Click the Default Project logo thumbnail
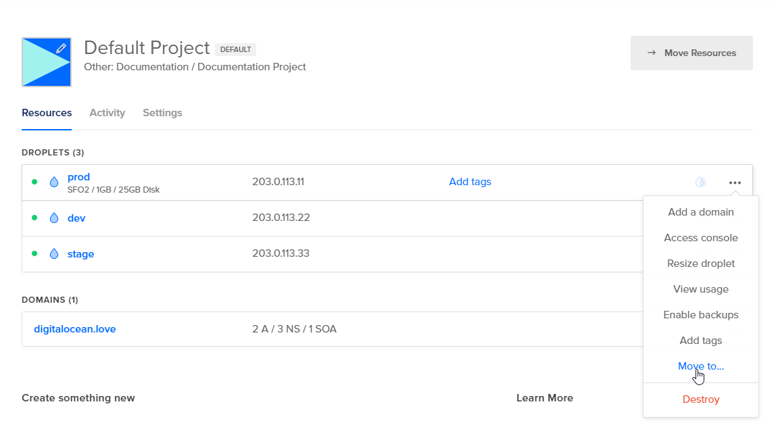 click(46, 62)
